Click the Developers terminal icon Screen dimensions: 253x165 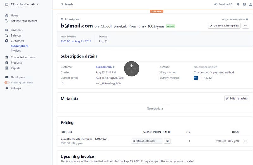pyautogui.click(x=7, y=77)
